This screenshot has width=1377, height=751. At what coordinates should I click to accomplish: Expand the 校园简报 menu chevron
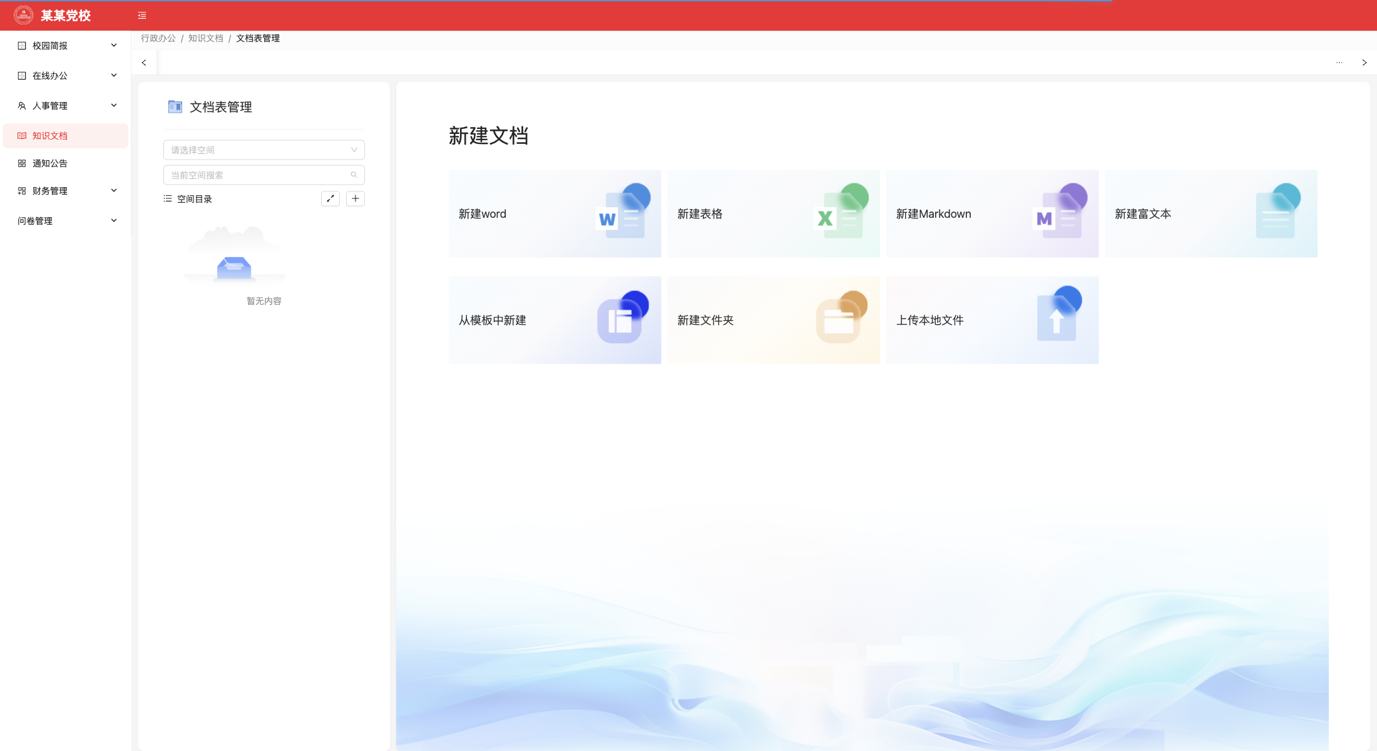[x=114, y=45]
